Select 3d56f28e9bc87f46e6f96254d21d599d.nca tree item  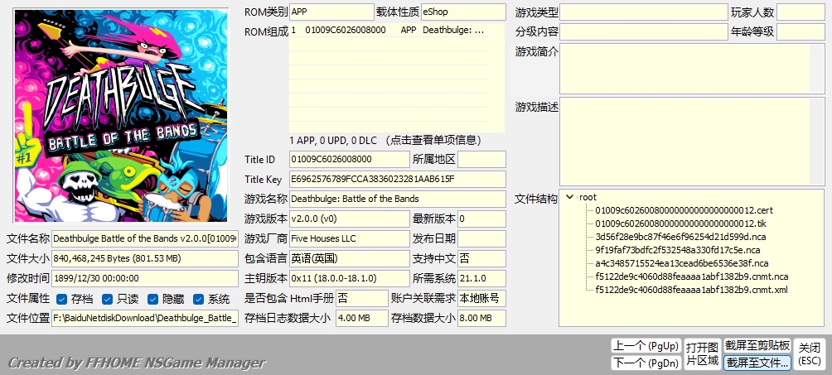681,237
